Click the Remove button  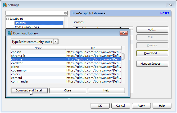click(x=152, y=45)
